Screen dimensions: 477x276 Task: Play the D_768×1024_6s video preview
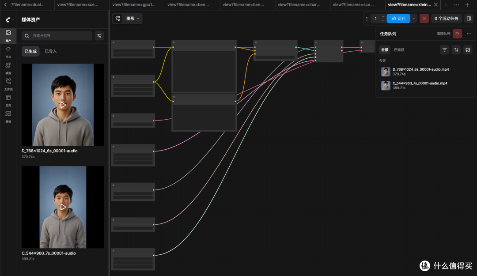click(x=63, y=105)
